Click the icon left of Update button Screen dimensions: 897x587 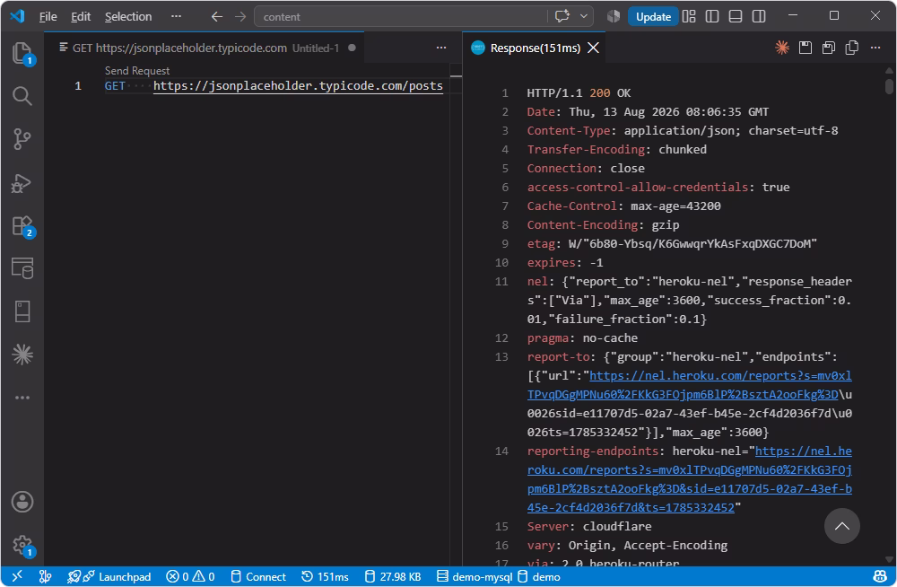click(x=614, y=17)
